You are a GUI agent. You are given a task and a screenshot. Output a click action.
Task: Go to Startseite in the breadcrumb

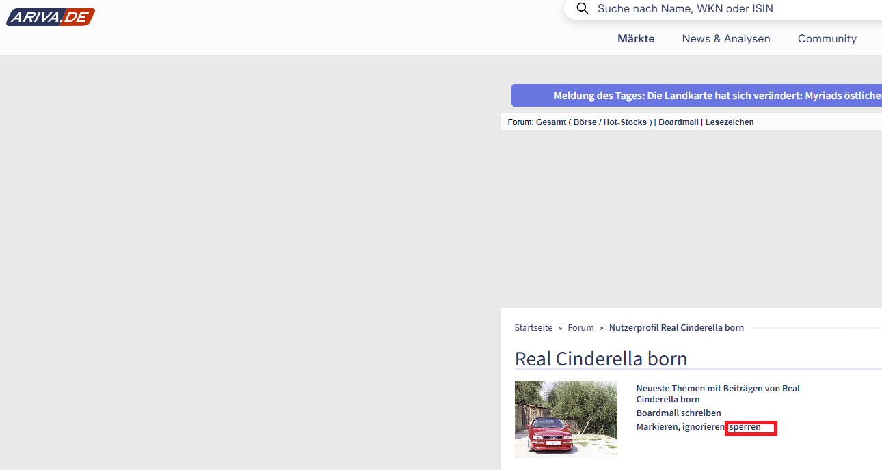[533, 328]
